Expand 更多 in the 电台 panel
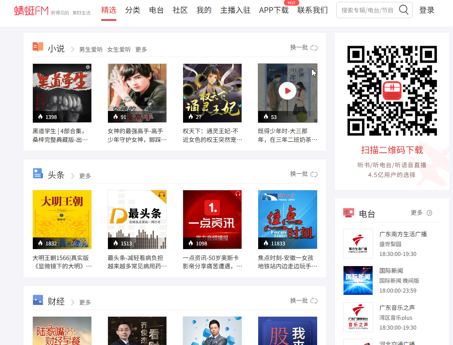The width and height of the screenshot is (453, 345). (x=421, y=213)
